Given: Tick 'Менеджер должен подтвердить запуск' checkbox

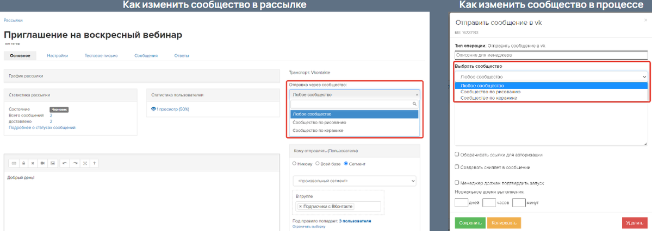Looking at the screenshot, I should (x=457, y=183).
